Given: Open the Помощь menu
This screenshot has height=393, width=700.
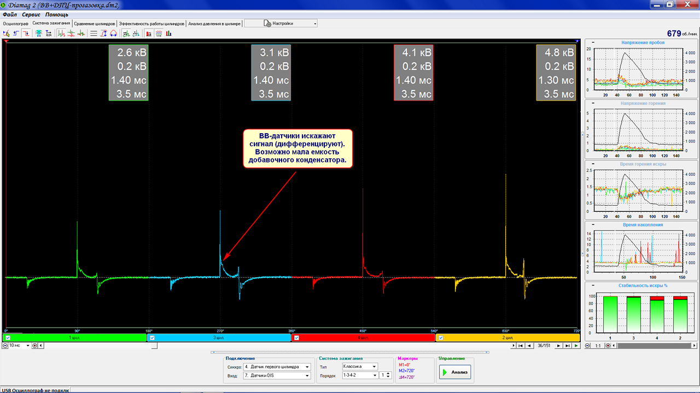Looking at the screenshot, I should tap(57, 14).
